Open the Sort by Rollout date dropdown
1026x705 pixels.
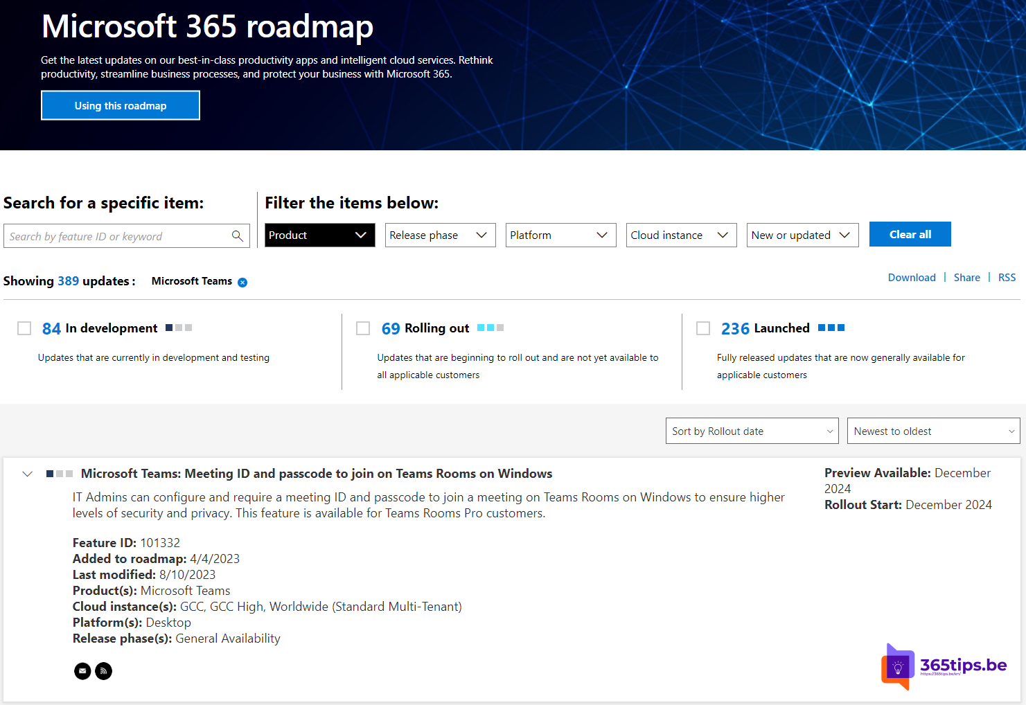(752, 431)
